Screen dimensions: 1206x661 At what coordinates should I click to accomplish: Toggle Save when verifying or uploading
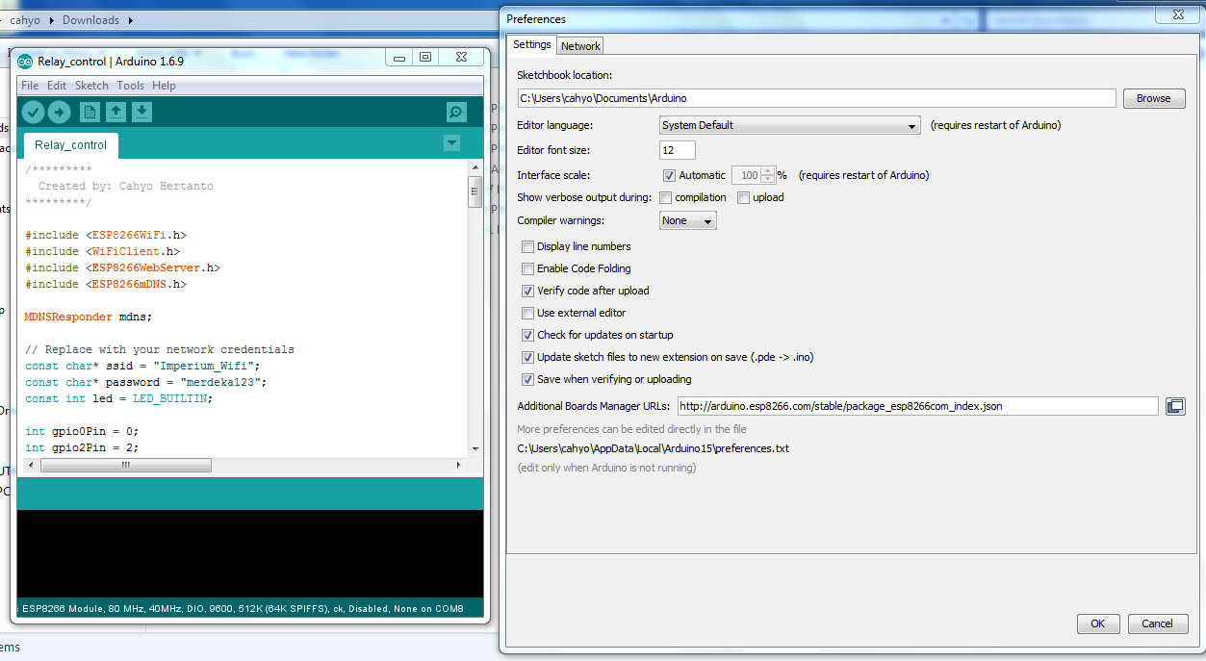pos(527,379)
